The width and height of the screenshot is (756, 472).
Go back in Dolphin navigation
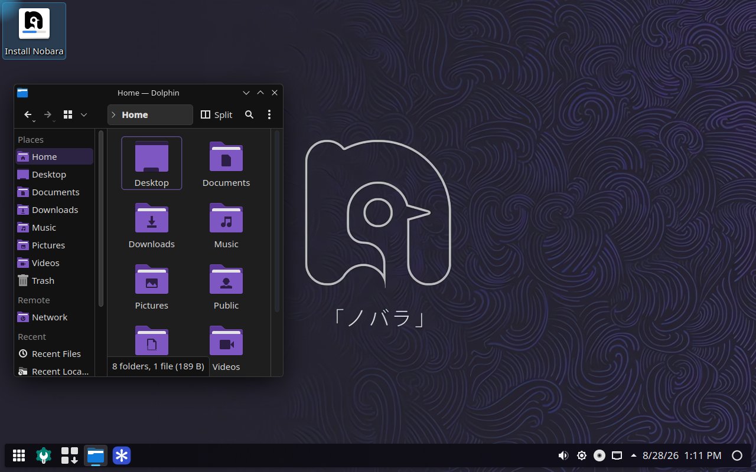pyautogui.click(x=28, y=115)
